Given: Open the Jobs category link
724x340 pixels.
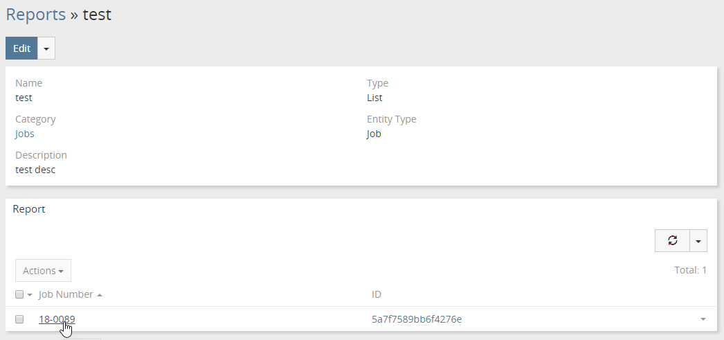Looking at the screenshot, I should coord(24,134).
